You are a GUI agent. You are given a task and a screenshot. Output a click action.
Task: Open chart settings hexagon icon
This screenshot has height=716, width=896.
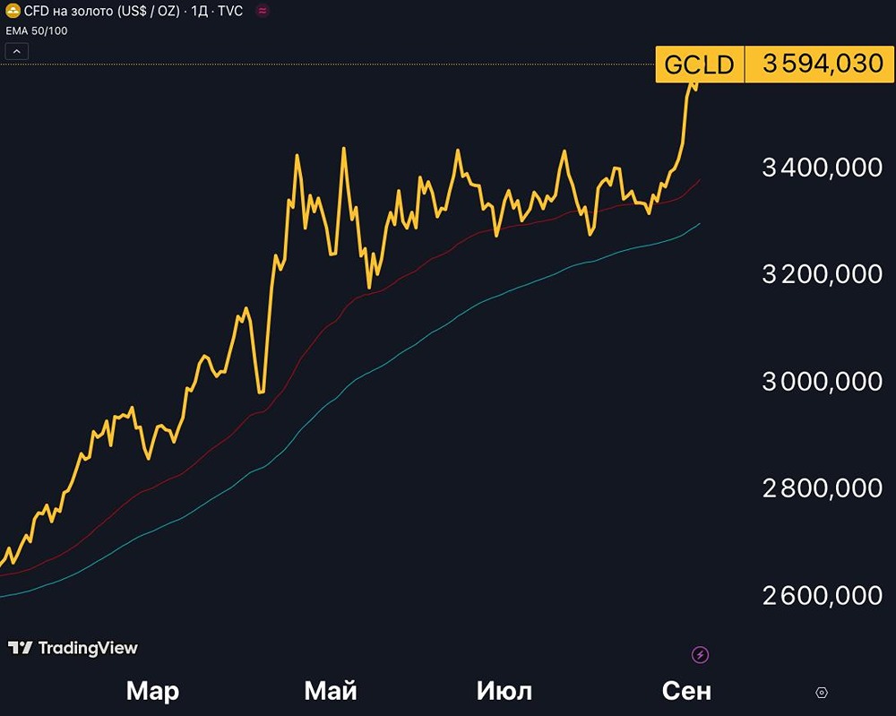click(822, 693)
